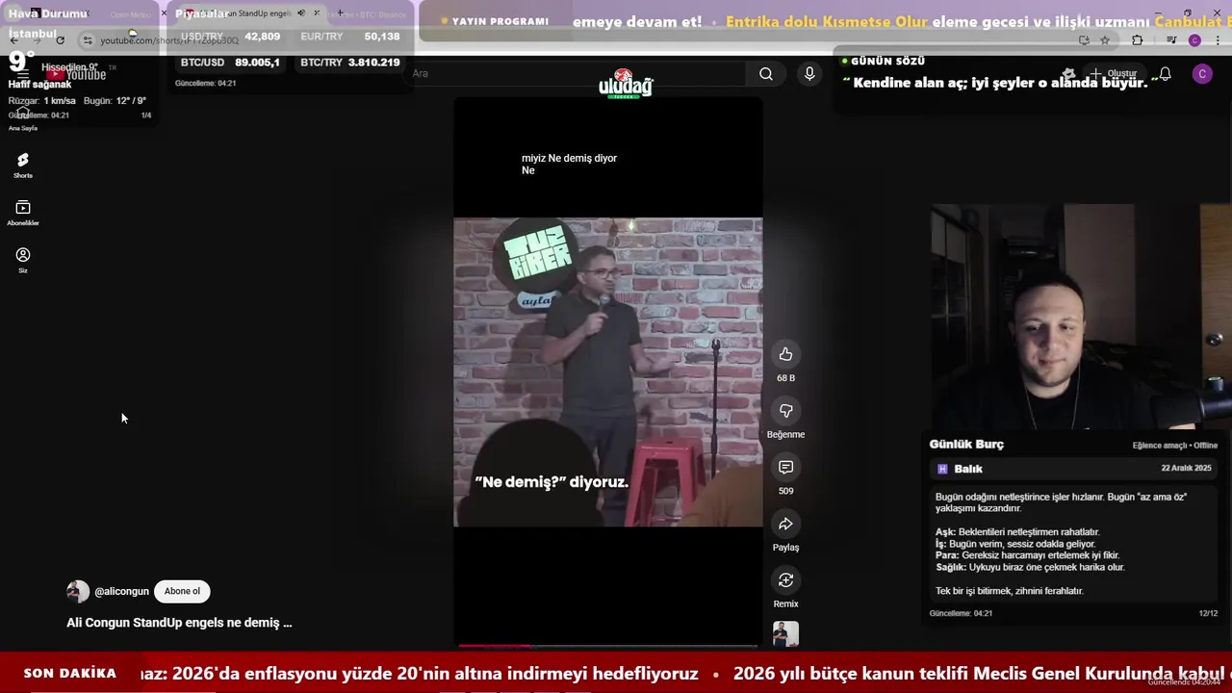Viewport: 1232px width, 693px height.
Task: Click into the Ara search field
Action: pyautogui.click(x=577, y=73)
